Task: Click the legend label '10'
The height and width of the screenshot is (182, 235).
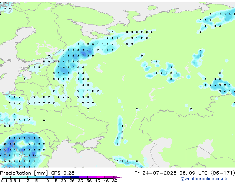Action: pyautogui.click(x=46, y=181)
